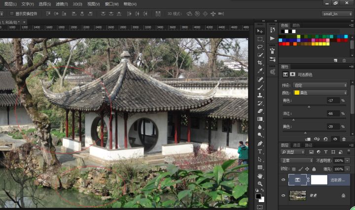
Task: Switch to the 颜色 color panel tab
Action: 296,25
